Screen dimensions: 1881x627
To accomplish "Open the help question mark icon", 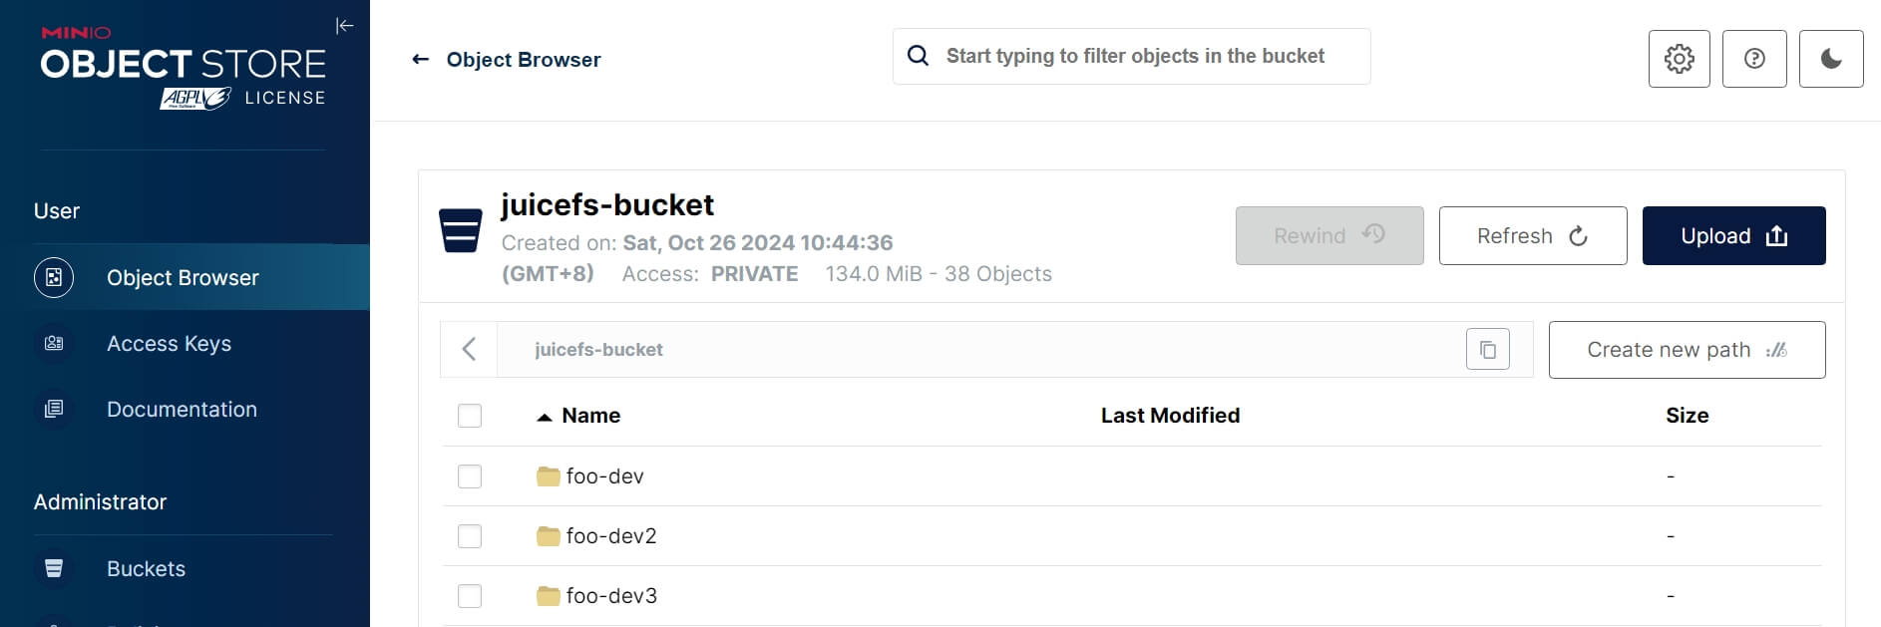I will click(1753, 59).
